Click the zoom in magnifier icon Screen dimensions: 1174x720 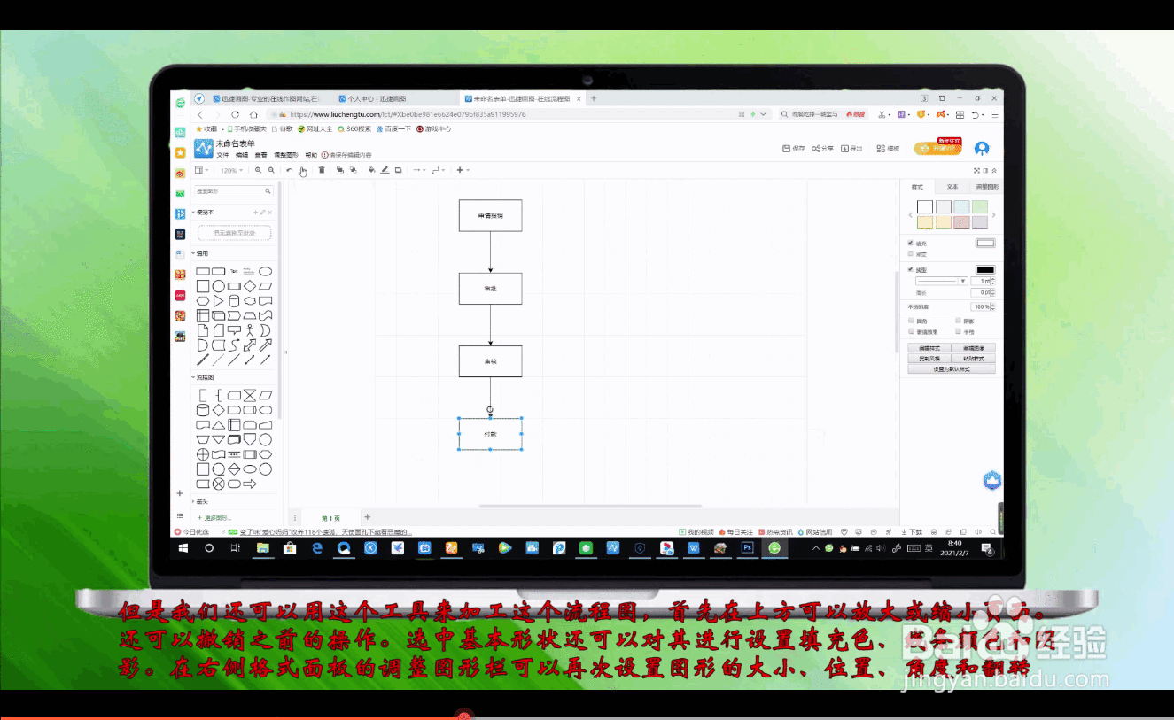(x=258, y=170)
